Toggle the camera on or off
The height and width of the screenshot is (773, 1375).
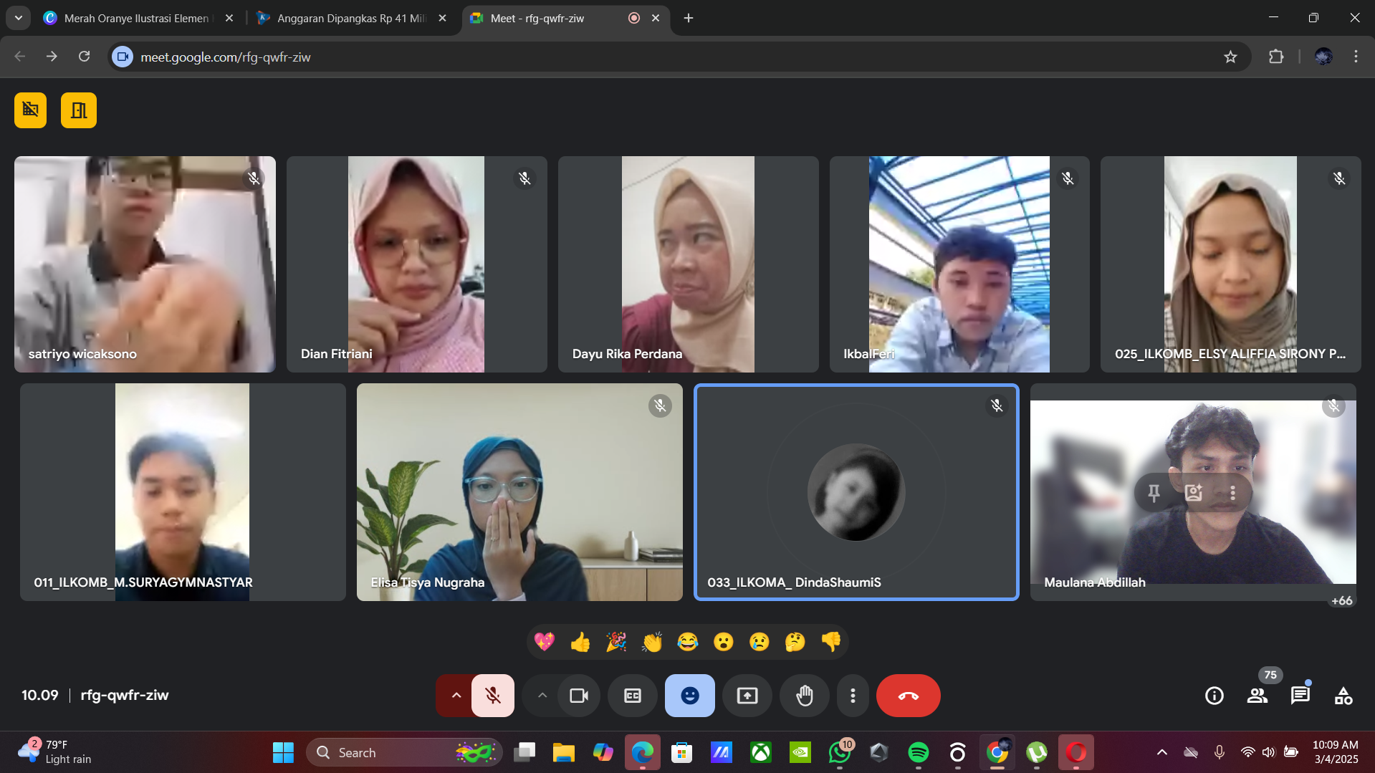click(x=578, y=696)
